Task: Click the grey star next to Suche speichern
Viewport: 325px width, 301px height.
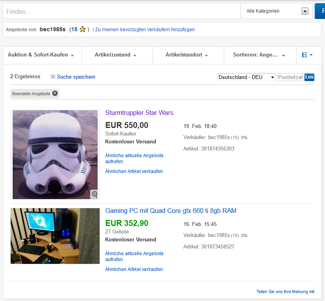Action: tap(53, 76)
